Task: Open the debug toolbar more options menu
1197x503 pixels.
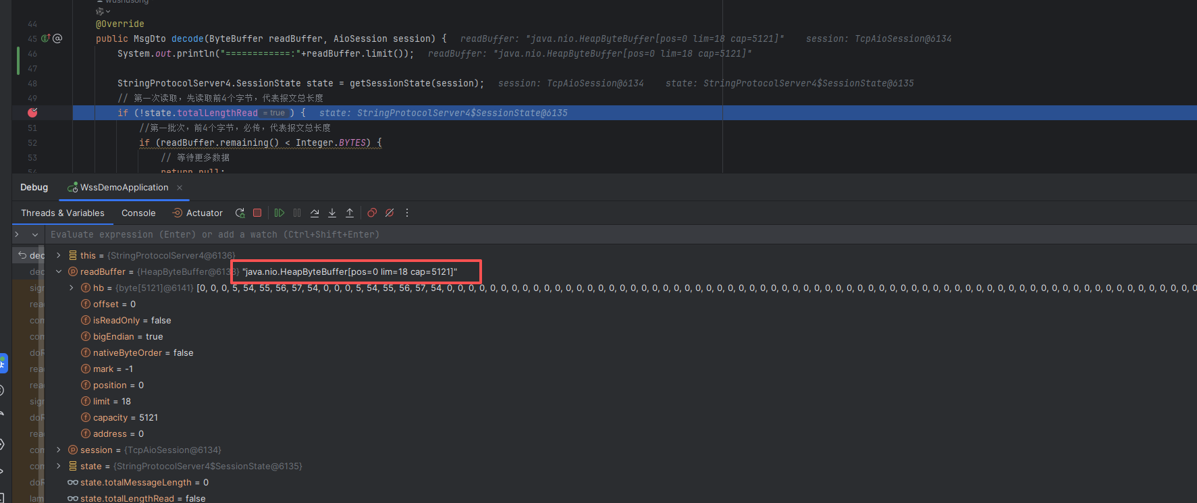Action: coord(407,213)
